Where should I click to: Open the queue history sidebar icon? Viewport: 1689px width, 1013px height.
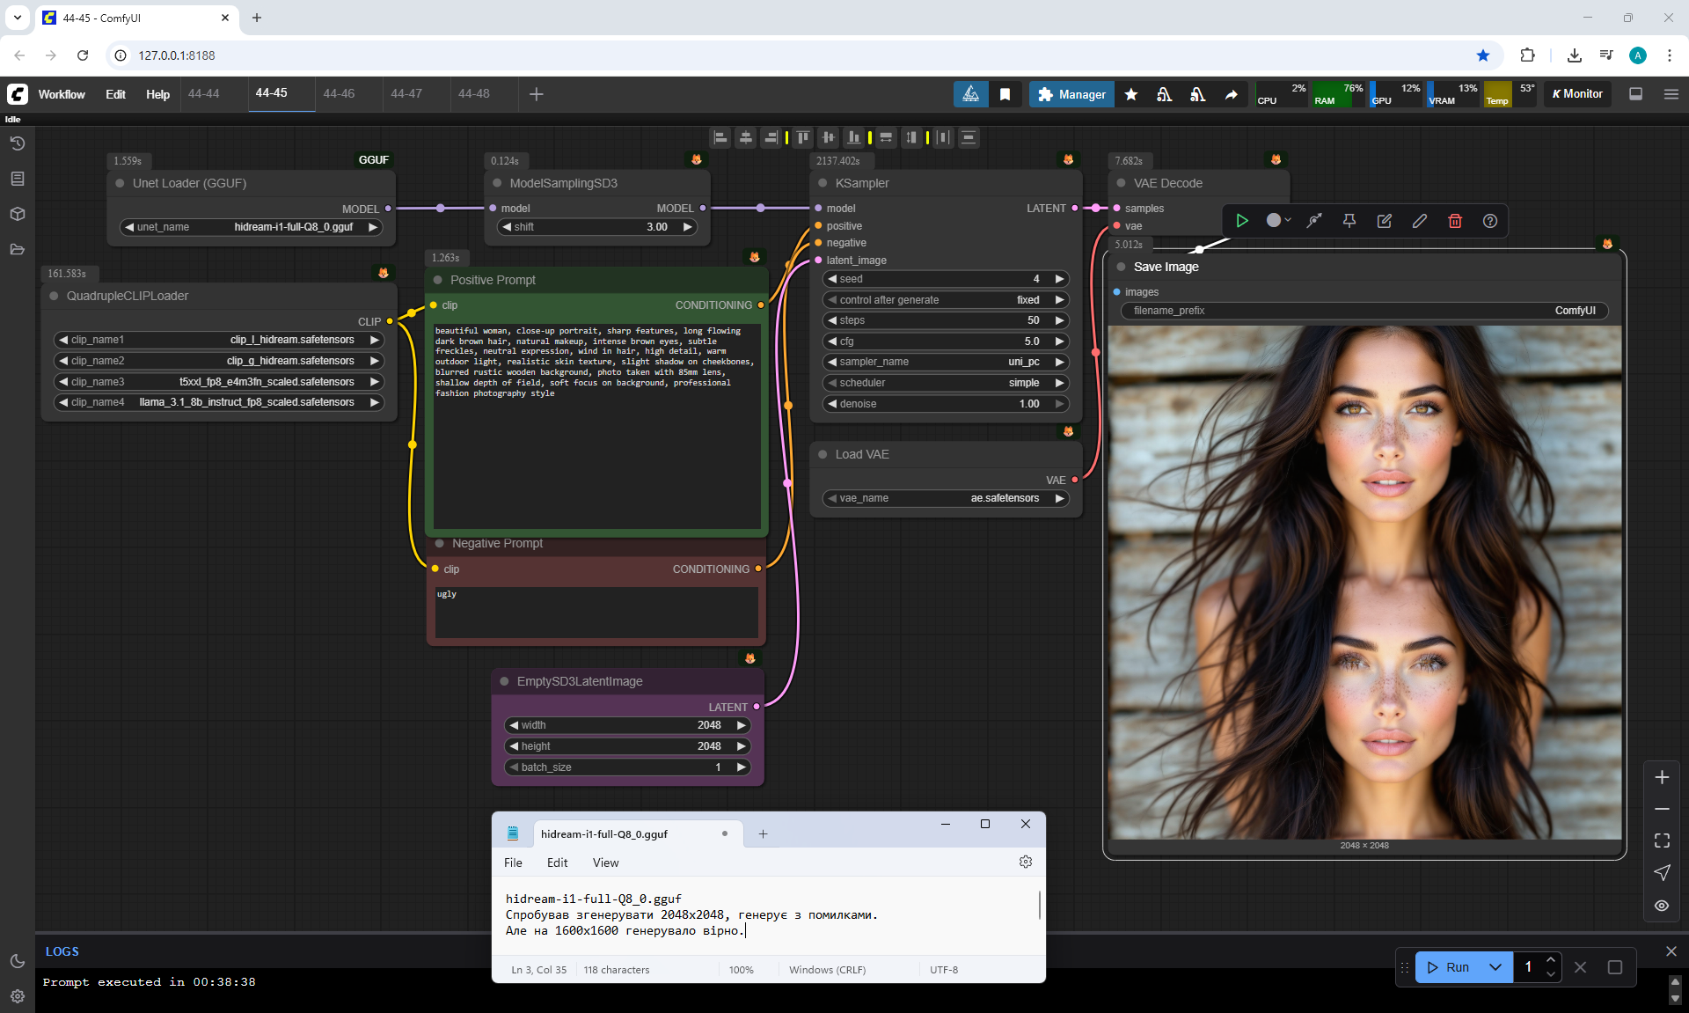17,143
